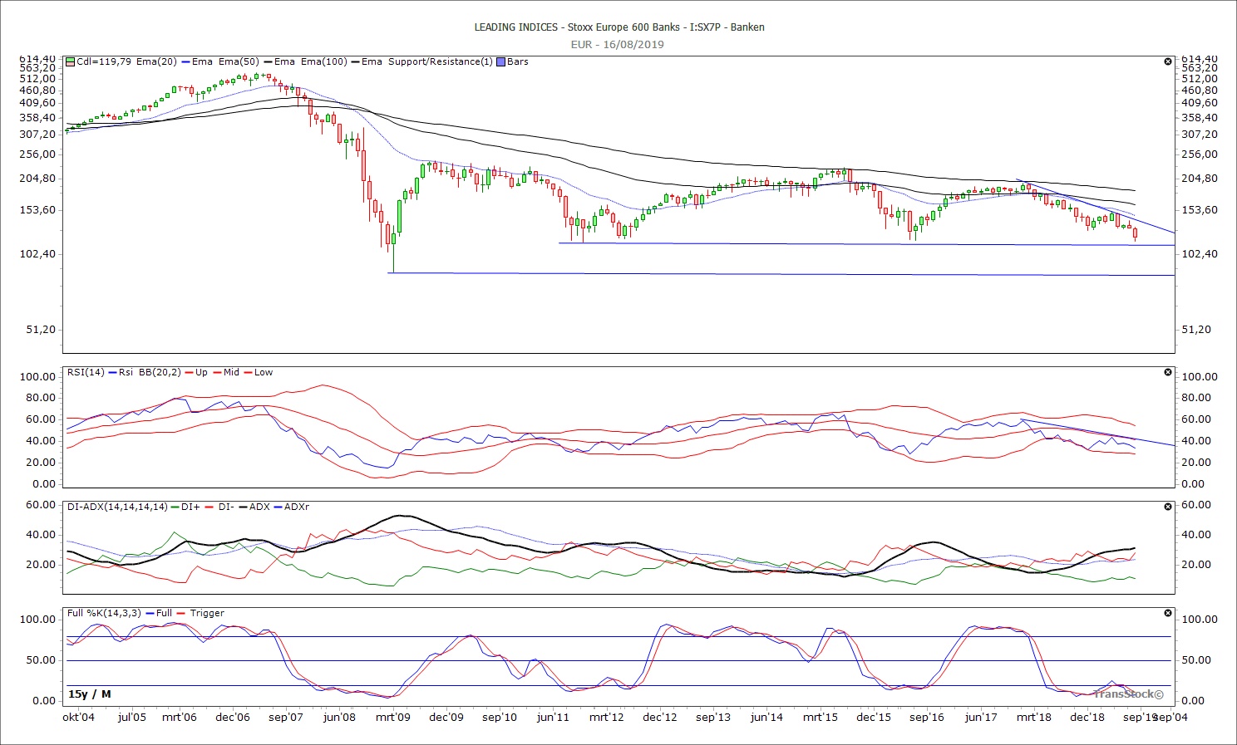Select the Ema(20) legend entry
This screenshot has height=745, width=1237.
[156, 61]
